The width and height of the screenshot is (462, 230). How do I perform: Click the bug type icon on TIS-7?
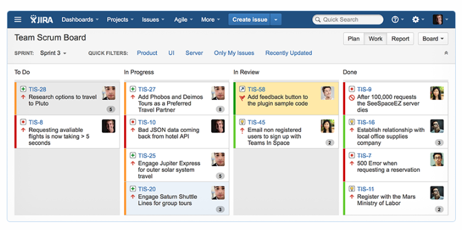point(352,155)
